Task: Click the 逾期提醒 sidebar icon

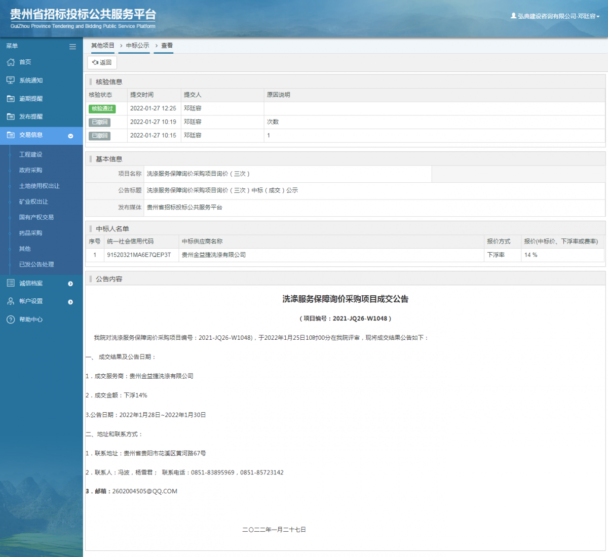Action: coord(11,99)
